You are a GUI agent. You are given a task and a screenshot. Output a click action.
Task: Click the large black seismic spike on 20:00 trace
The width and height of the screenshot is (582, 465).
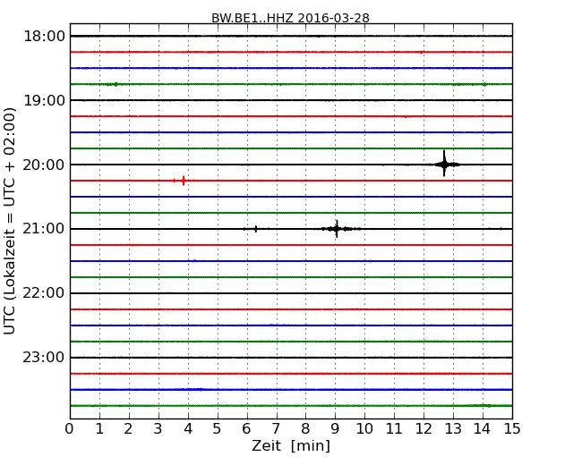(x=444, y=164)
